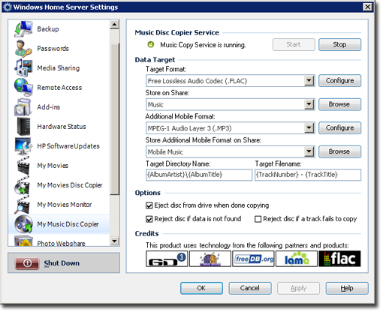
Task: Open Help for settings
Action: [347, 288]
